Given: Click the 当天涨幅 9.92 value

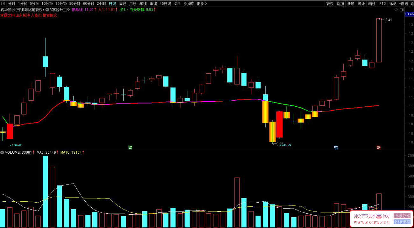Looking at the screenshot, I should coord(143,10).
